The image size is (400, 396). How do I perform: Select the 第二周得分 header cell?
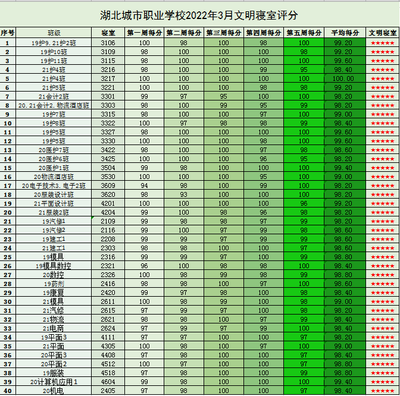point(184,33)
